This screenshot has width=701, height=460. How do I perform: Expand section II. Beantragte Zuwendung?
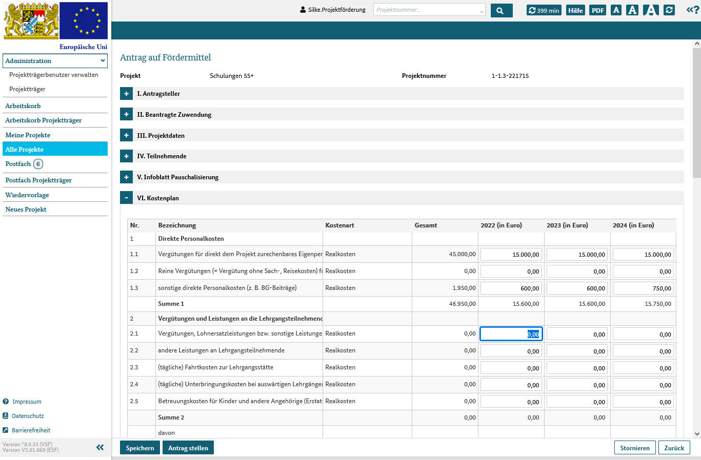tap(126, 115)
